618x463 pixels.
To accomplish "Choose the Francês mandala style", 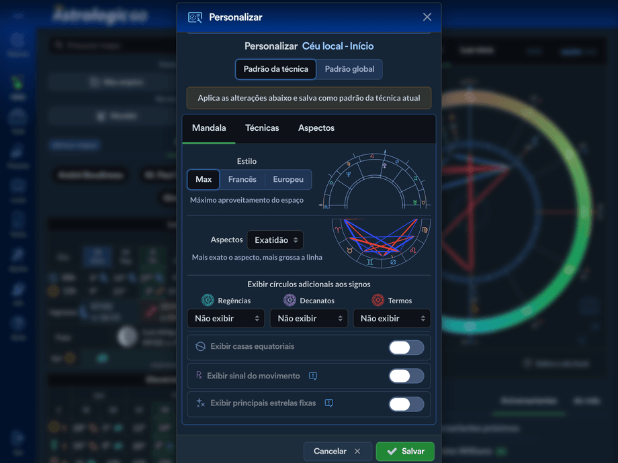I will pyautogui.click(x=242, y=180).
